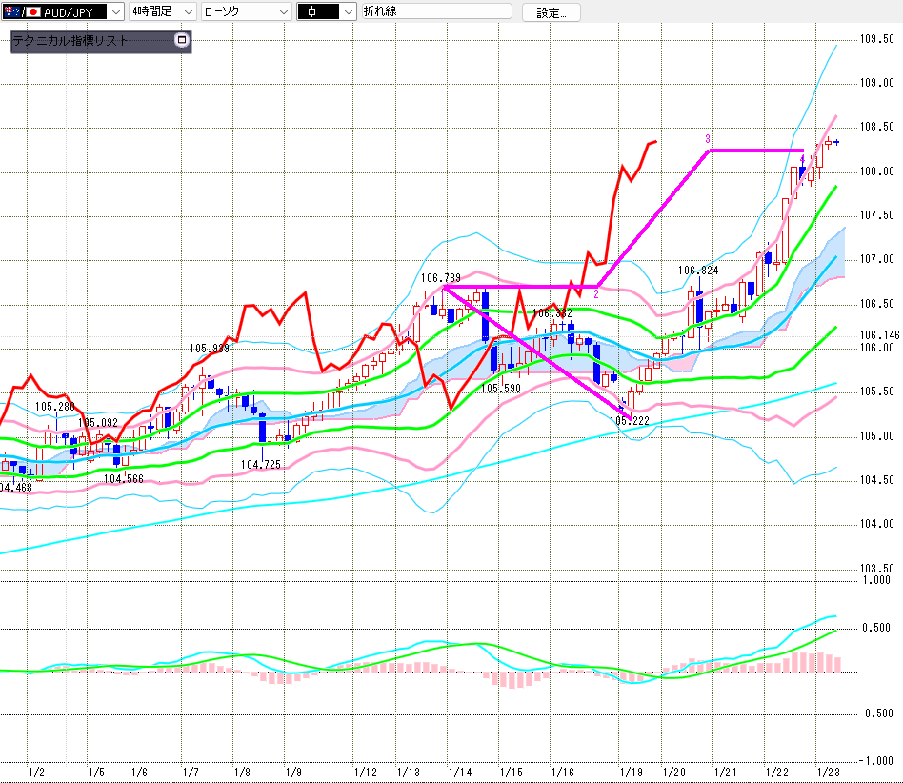Select the magenta wave point 3 marker
The width and height of the screenshot is (903, 783).
tap(708, 139)
